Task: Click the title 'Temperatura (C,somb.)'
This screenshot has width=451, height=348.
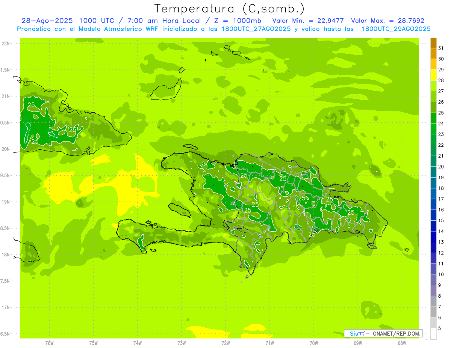Action: point(230,9)
